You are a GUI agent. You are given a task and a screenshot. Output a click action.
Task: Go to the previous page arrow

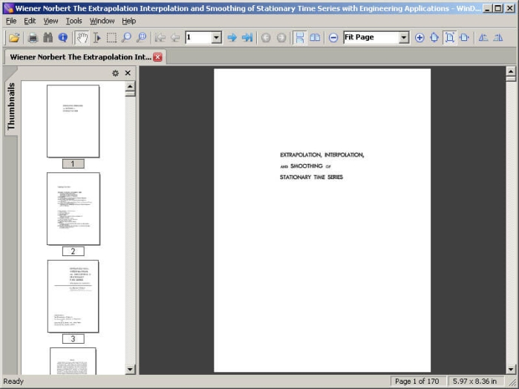coord(175,37)
